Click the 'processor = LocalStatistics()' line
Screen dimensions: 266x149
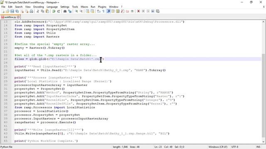click(x=42, y=111)
